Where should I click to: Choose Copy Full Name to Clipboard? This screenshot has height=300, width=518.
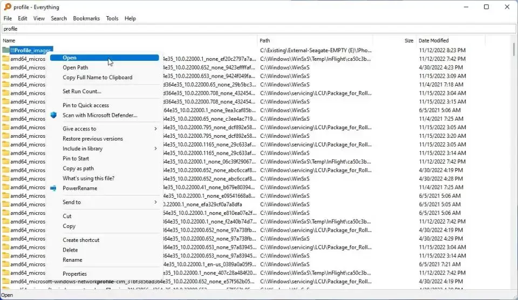(97, 78)
